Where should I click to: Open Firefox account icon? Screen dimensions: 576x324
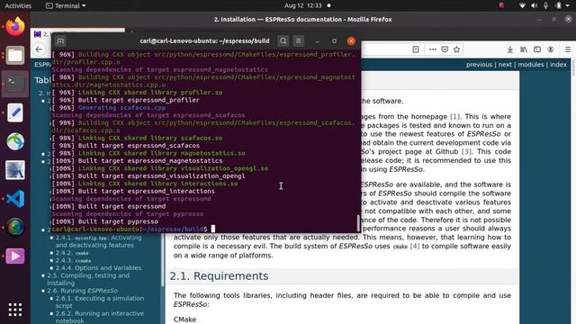pyautogui.click(x=551, y=49)
